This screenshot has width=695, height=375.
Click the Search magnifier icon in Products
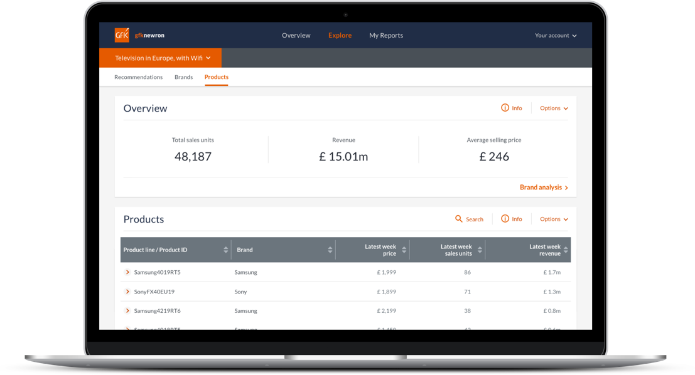click(459, 219)
